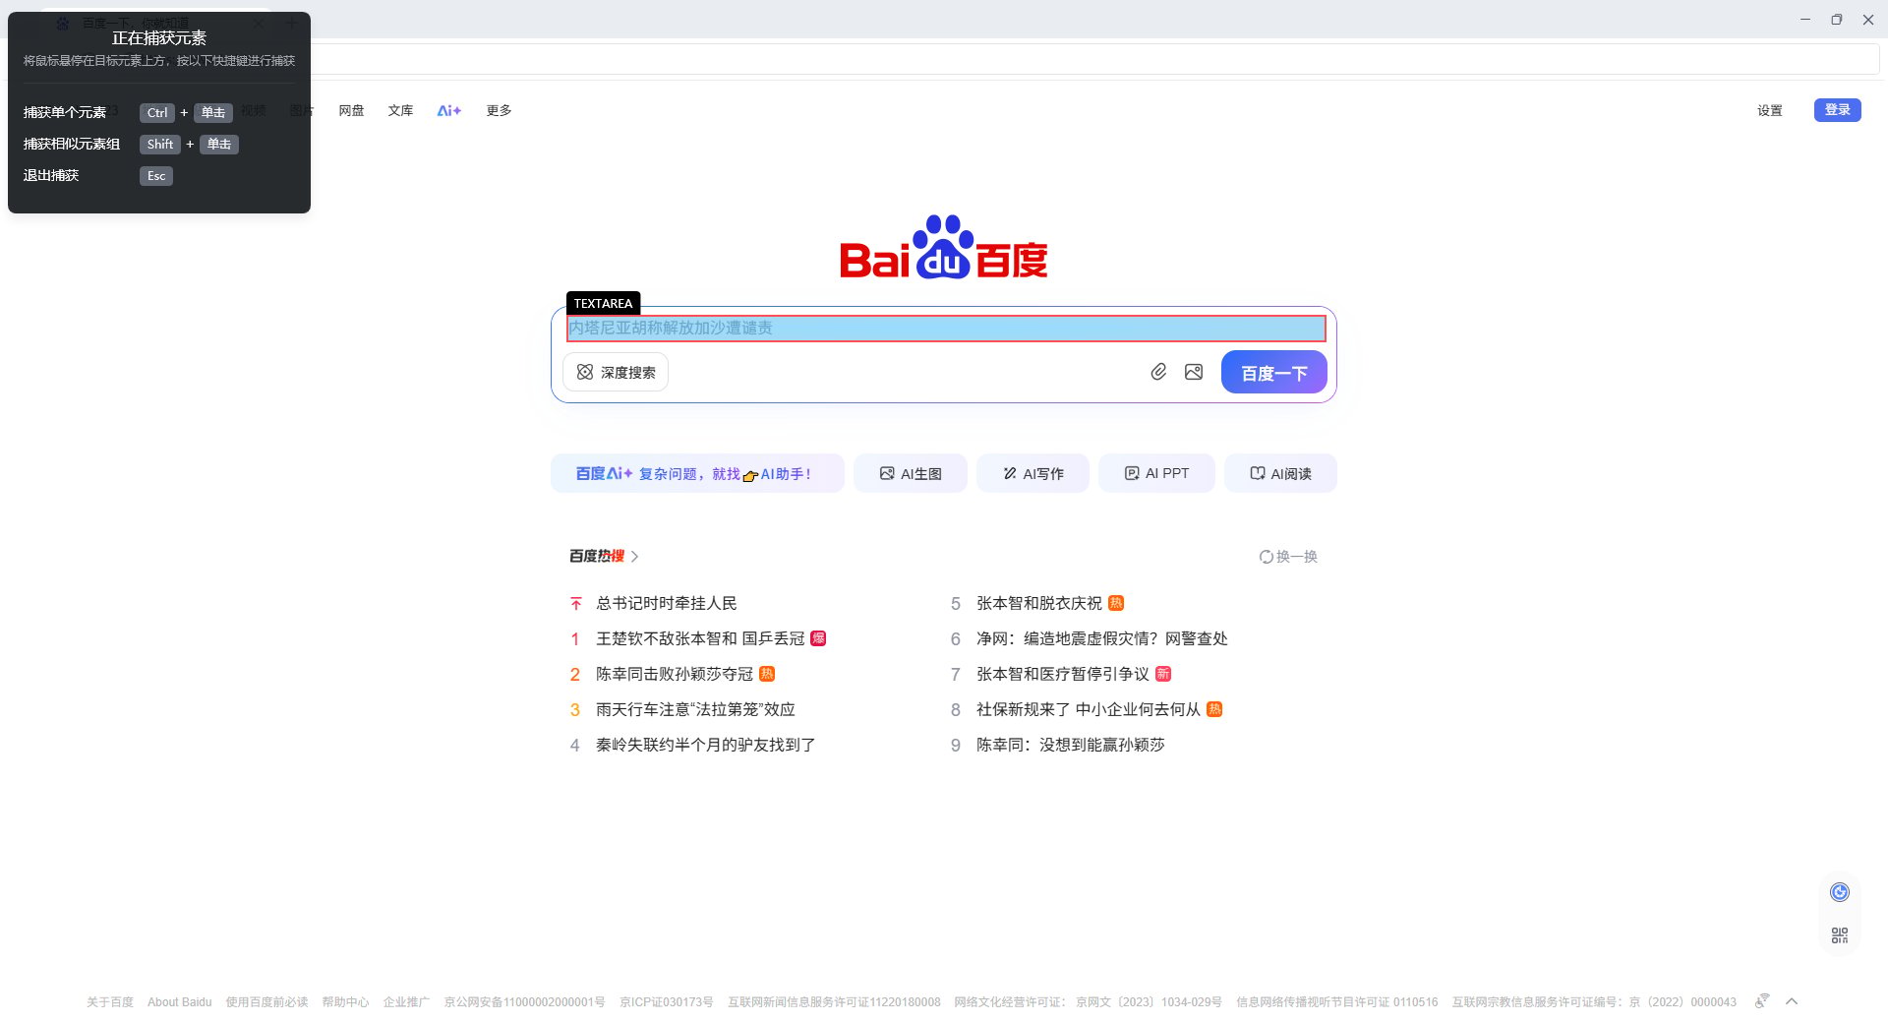Open hot search 陈幸同击败孙颖莎夺冠
Screen dimensions: 1888x1023
675,674
